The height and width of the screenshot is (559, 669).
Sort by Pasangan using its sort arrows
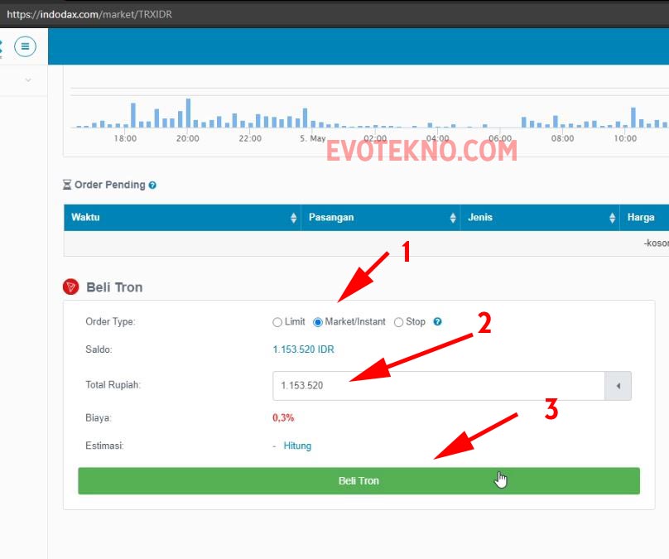coord(453,218)
